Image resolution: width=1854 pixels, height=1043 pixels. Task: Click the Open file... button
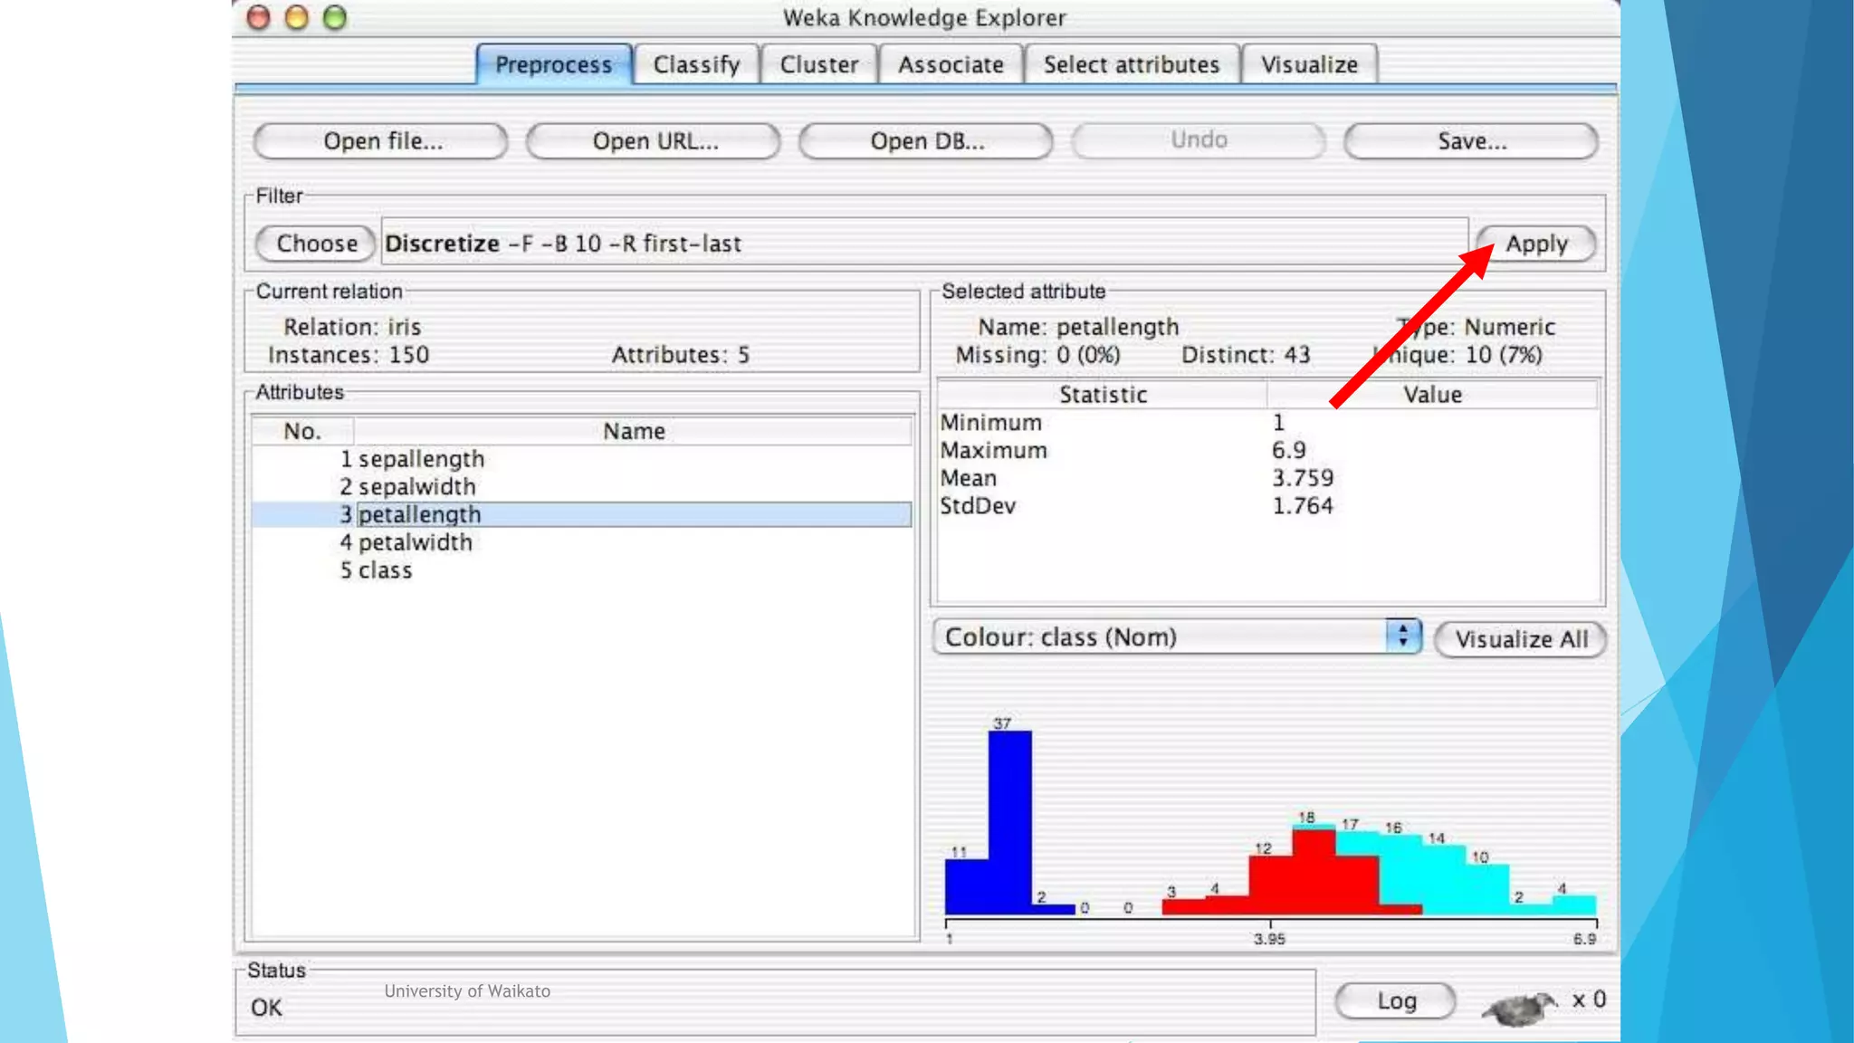pos(382,141)
